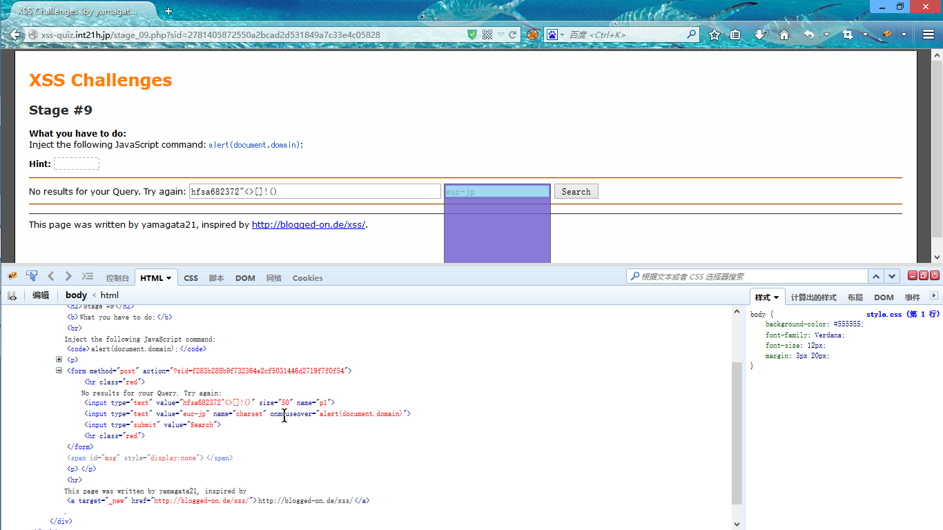Viewport: 943px width, 530px height.
Task: Select body in Firebug breadcrumb path
Action: click(76, 295)
